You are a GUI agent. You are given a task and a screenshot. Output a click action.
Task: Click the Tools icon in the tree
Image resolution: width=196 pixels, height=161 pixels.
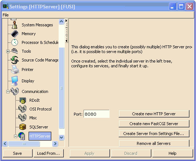tap(15, 51)
